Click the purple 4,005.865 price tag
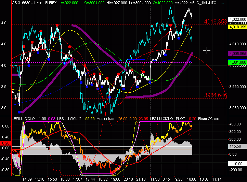The image size is (247, 182). (x=238, y=54)
